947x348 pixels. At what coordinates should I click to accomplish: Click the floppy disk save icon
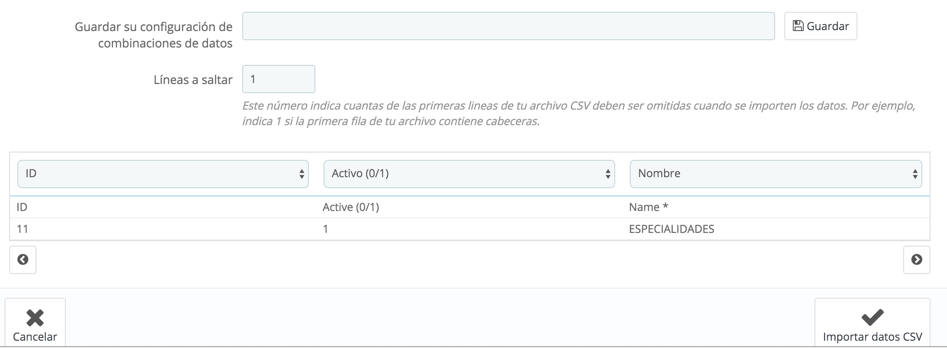(798, 26)
